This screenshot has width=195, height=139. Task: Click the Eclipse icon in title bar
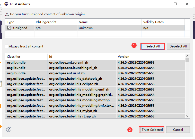[6, 4]
